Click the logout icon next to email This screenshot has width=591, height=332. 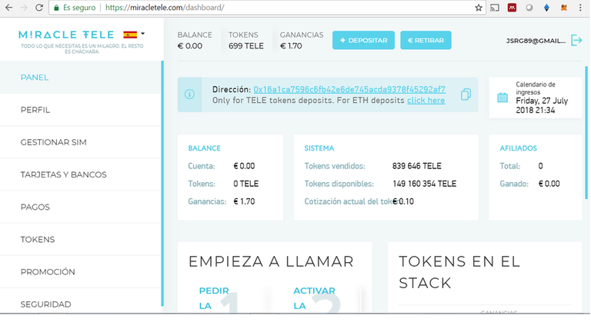point(576,40)
